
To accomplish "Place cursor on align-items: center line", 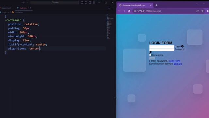I will (x=24, y=49).
